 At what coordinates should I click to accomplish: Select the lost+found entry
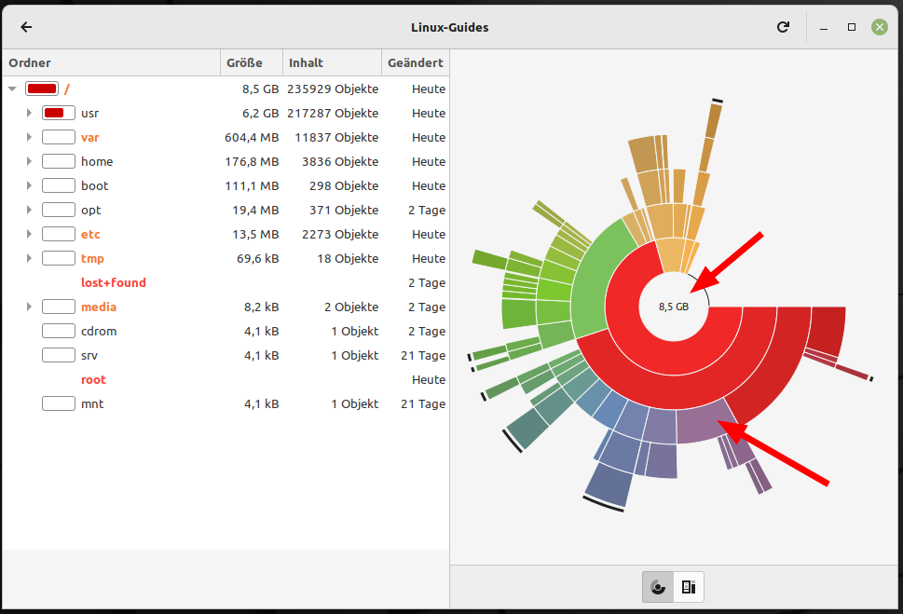(114, 282)
